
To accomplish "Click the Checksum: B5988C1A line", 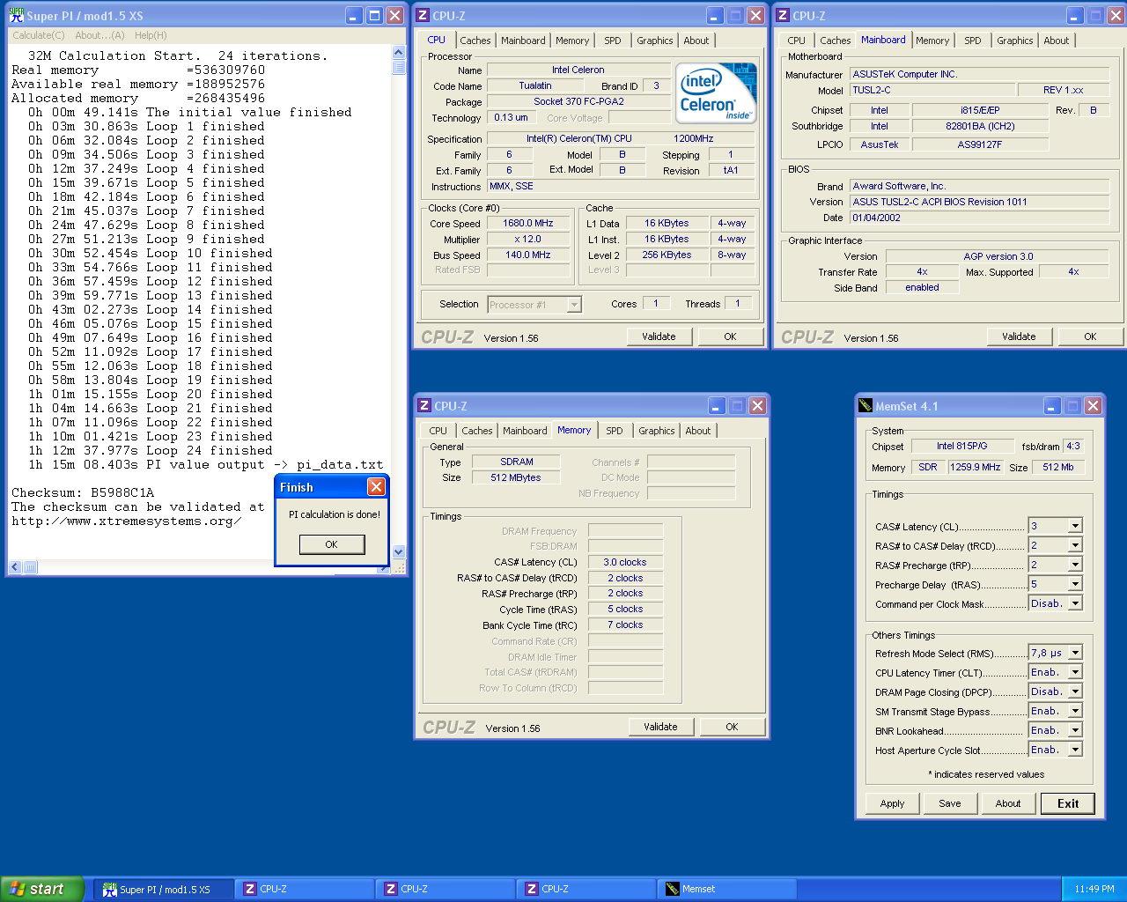I will (83, 492).
